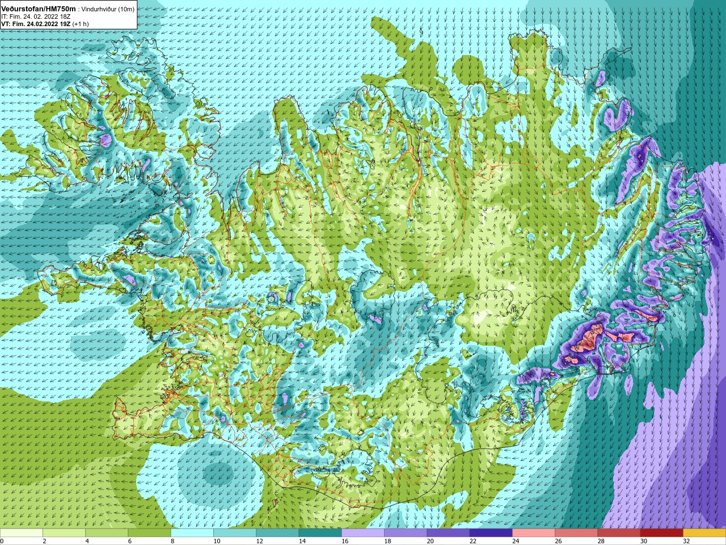
Task: Click the legend swatch between 30 and 32
Action: [x=661, y=533]
